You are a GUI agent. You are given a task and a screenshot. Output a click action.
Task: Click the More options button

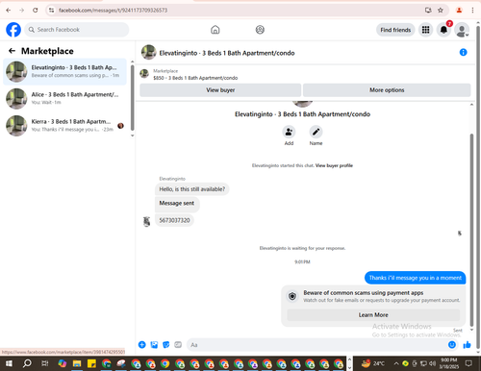387,90
